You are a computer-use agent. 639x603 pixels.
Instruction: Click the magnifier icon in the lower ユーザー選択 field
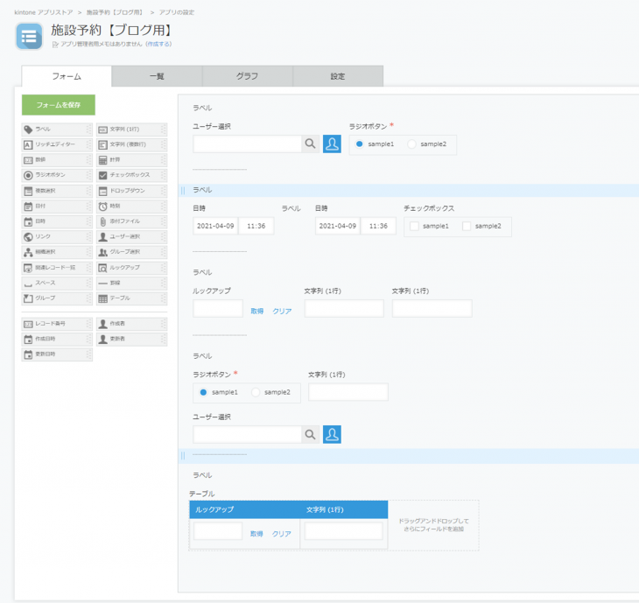[x=310, y=434]
